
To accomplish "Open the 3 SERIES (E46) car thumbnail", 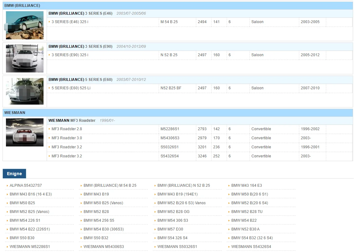I will (x=25, y=25).
